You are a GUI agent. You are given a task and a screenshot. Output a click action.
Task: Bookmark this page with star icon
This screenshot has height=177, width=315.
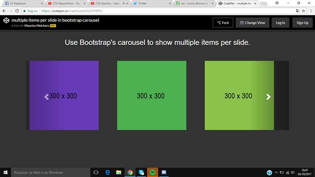coord(303,11)
